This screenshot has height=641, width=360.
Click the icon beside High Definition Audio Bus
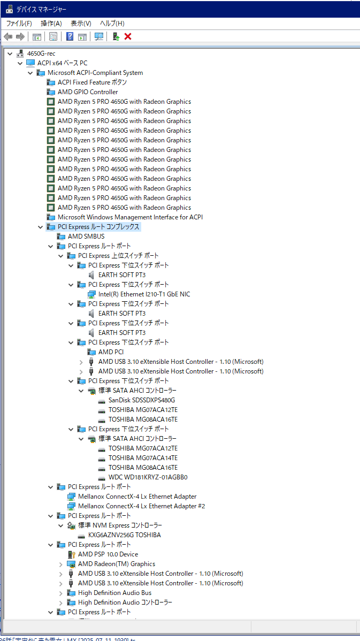(x=71, y=593)
